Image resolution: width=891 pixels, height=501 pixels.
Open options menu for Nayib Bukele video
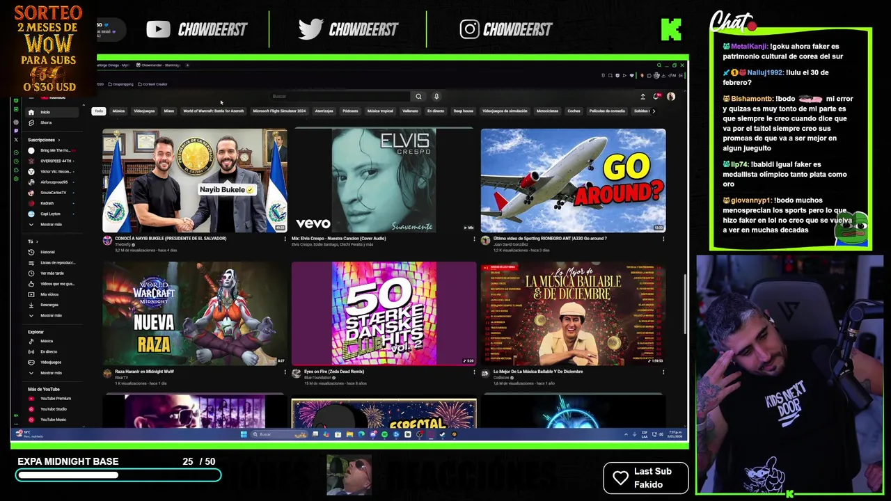tap(284, 239)
